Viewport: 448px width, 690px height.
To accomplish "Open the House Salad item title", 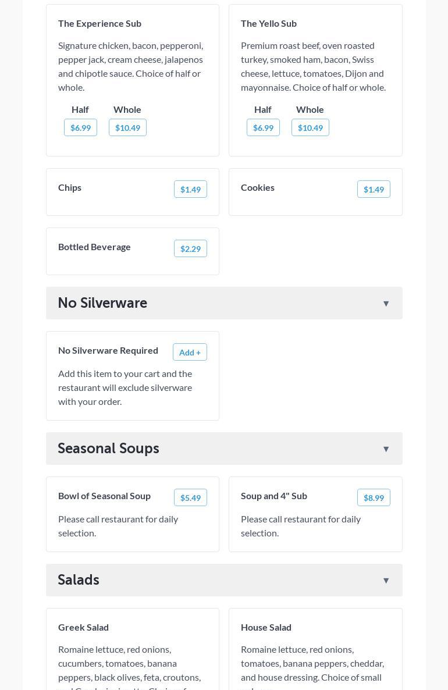I will [266, 627].
